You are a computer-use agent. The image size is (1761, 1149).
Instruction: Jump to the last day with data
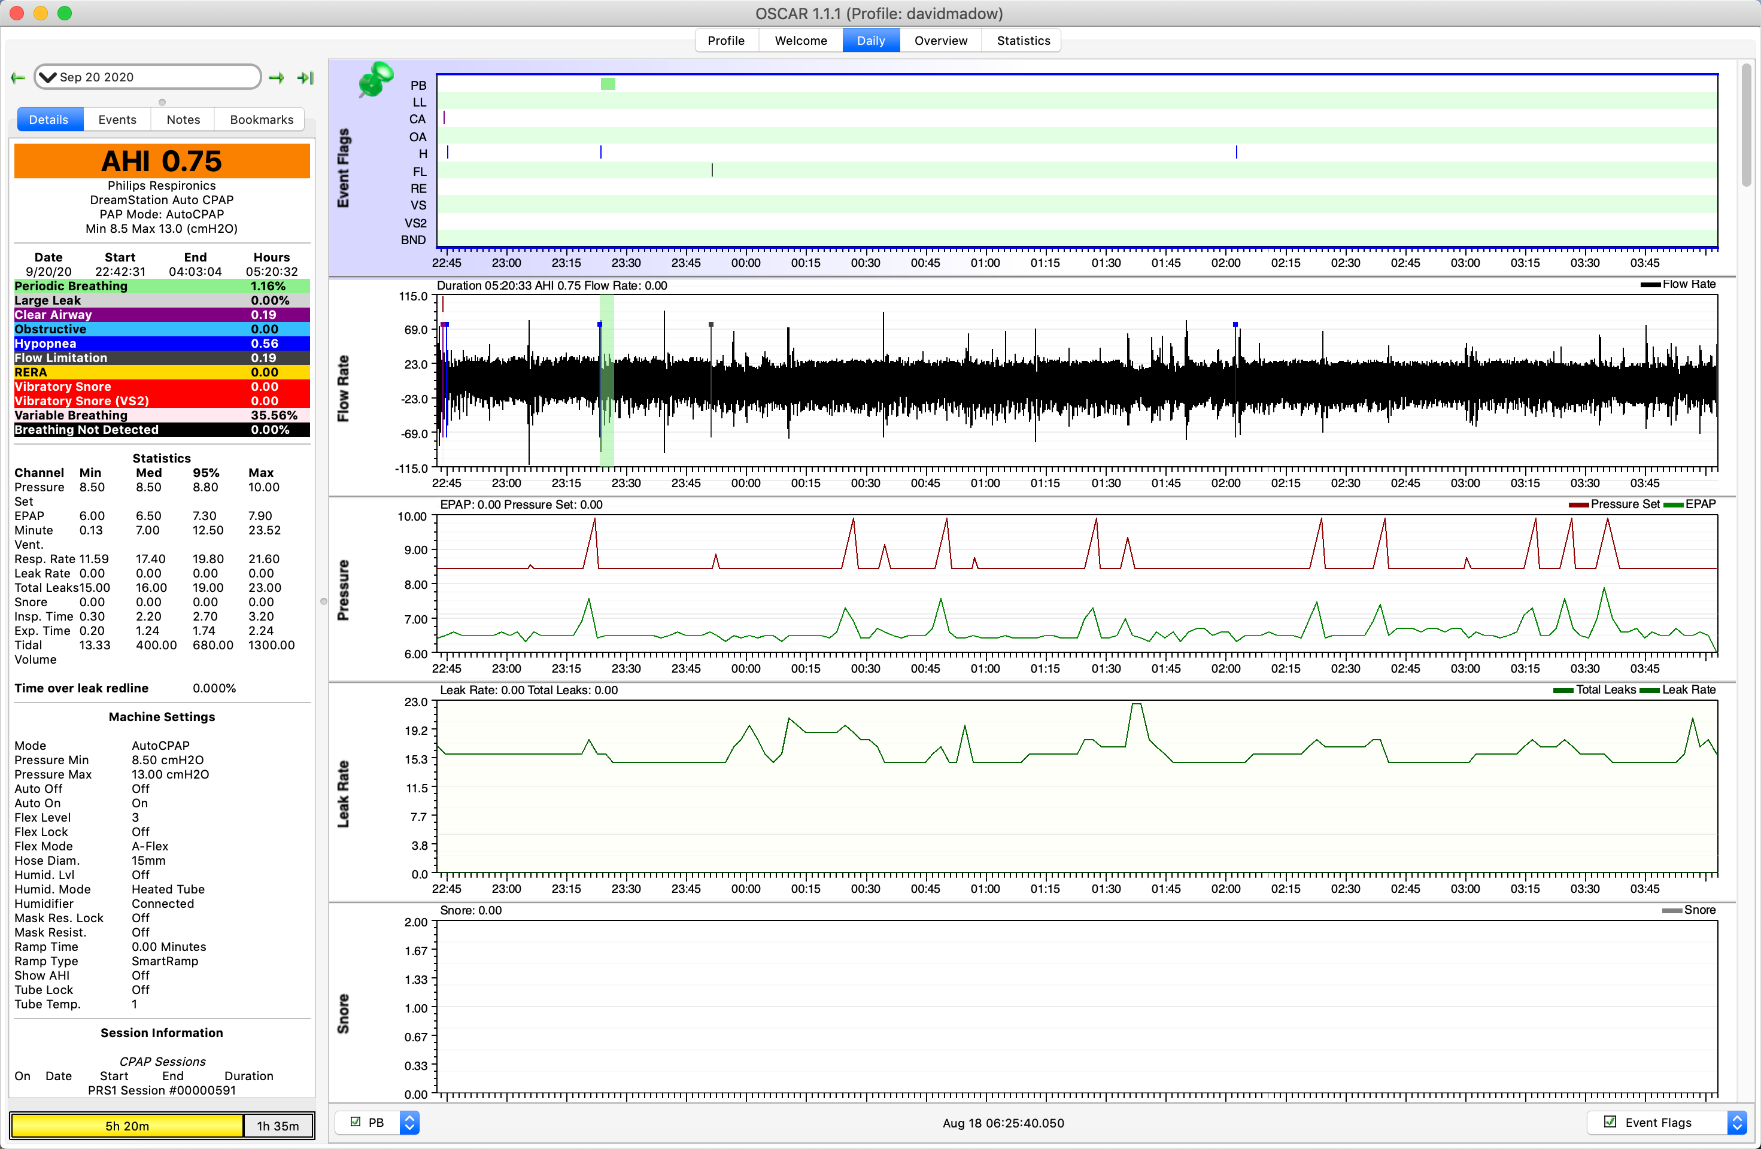(x=305, y=78)
